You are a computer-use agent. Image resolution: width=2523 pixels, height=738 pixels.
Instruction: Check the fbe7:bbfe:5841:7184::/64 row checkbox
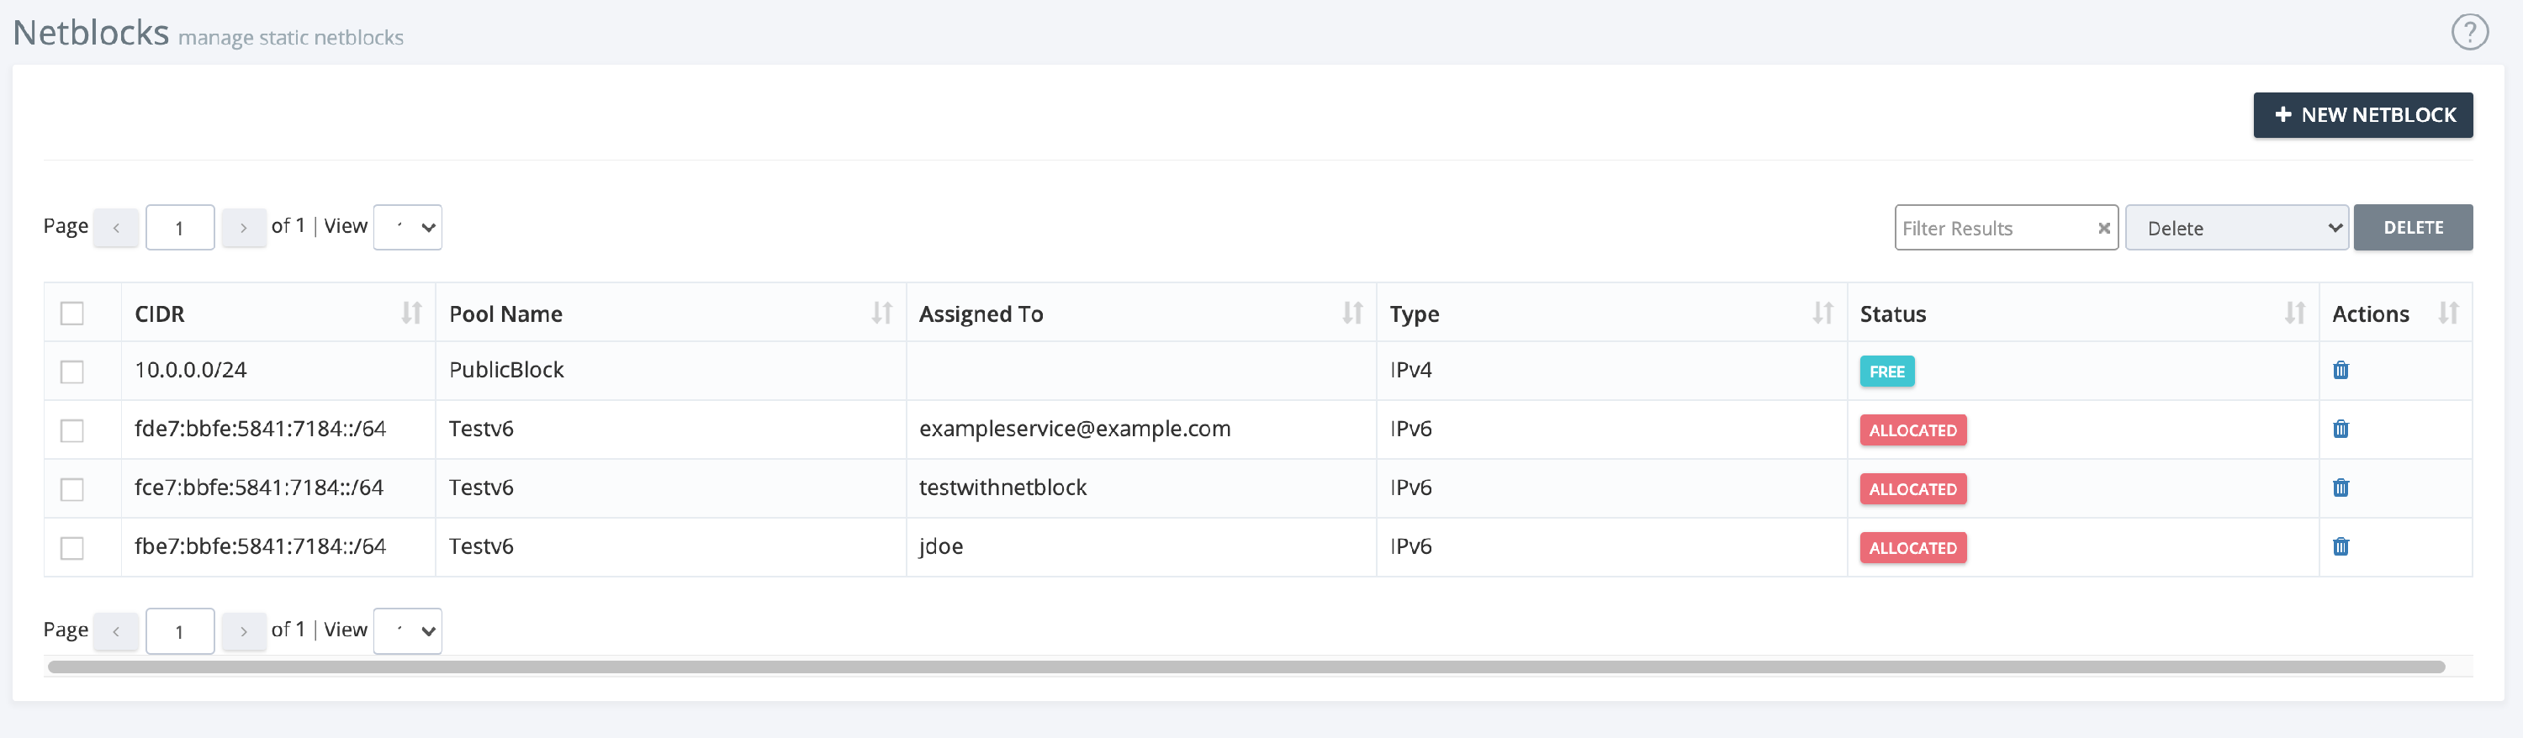(72, 548)
